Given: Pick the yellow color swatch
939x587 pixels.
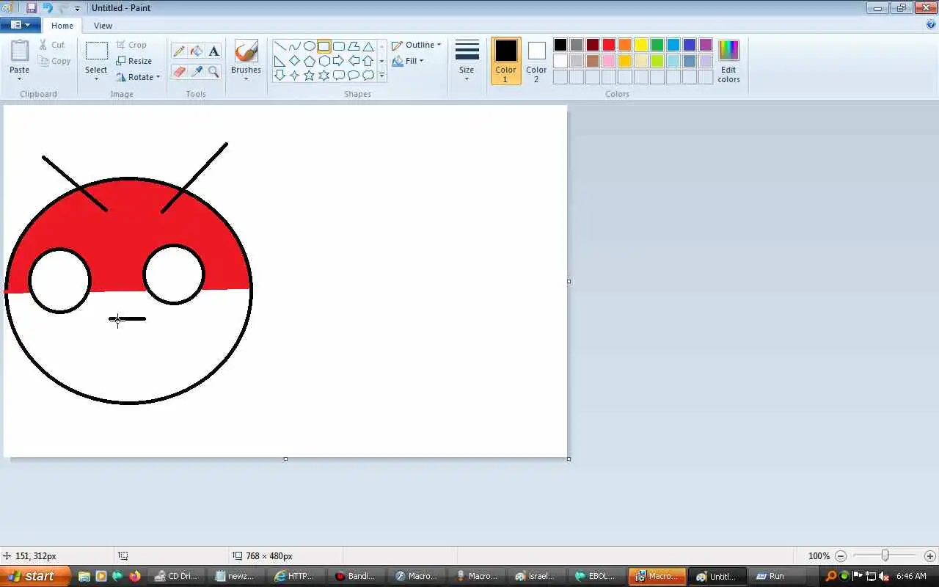Looking at the screenshot, I should (641, 45).
